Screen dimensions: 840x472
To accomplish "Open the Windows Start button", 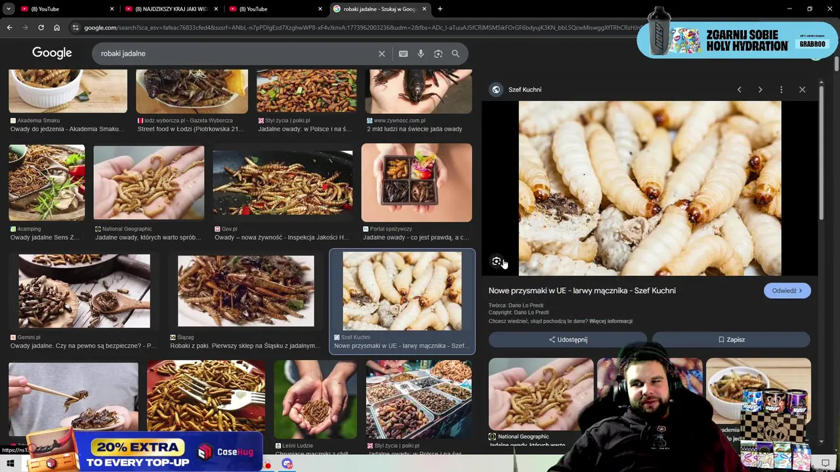I will pos(10,463).
